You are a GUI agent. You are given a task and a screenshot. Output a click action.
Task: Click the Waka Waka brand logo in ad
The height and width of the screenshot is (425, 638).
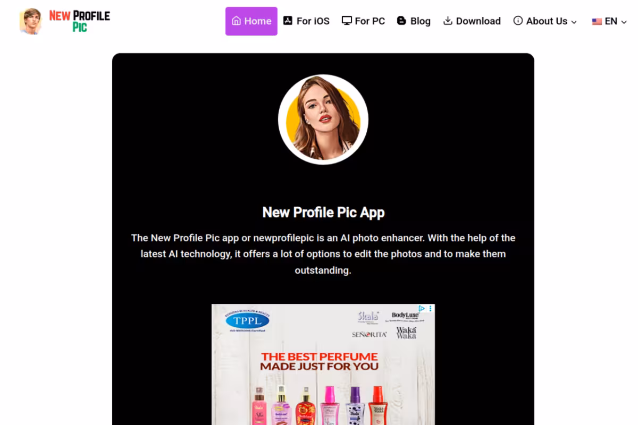coord(406,333)
